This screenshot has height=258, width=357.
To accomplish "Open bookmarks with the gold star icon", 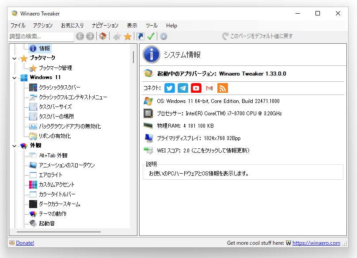I will tap(128, 36).
